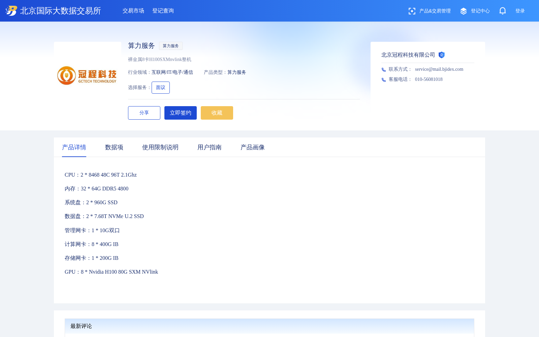The height and width of the screenshot is (337, 539).
Task: Click the 计算网卡 8 * 400G IB line
Action: (x=92, y=244)
